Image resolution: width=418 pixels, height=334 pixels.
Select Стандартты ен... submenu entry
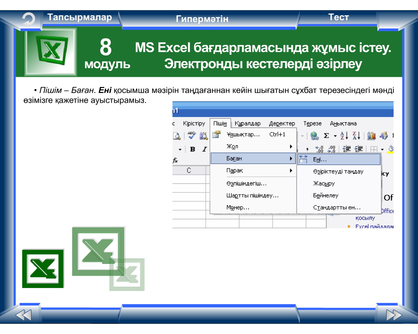click(339, 207)
